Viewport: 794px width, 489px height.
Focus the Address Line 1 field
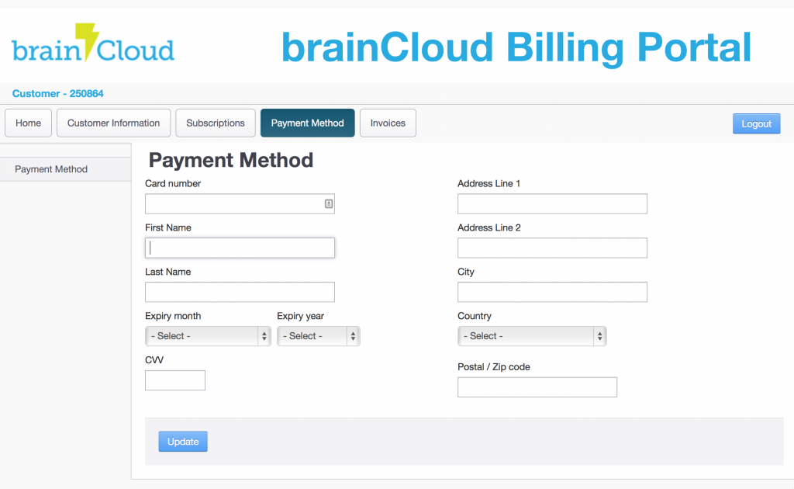[552, 203]
